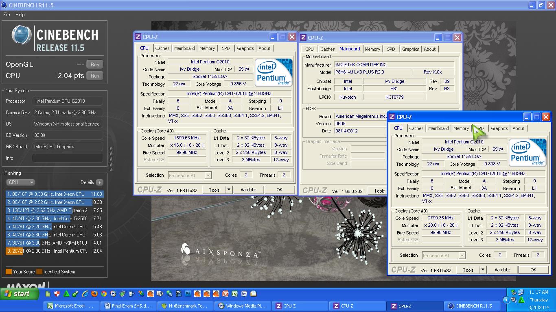Image resolution: width=556 pixels, height=312 pixels.
Task: Click the Identical System brown legend swatch
Action: click(39, 272)
